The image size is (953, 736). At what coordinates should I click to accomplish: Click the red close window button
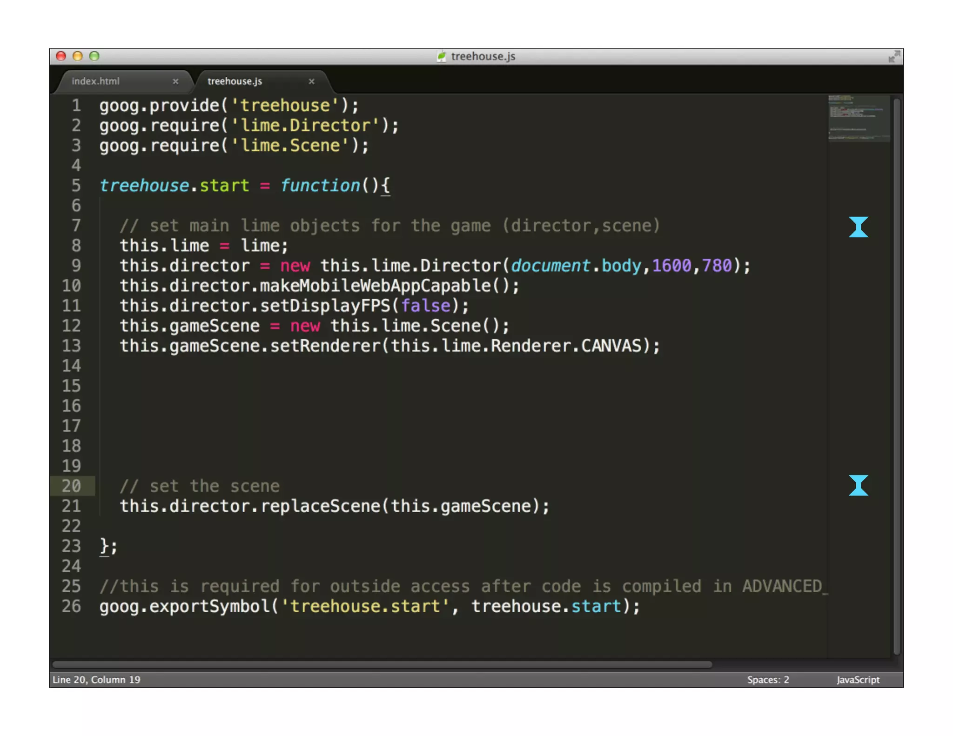[x=61, y=56]
